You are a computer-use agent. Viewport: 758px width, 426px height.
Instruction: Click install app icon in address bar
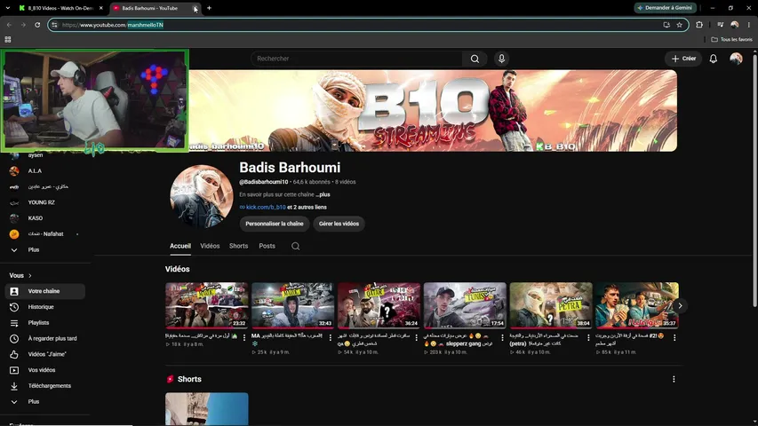point(666,25)
